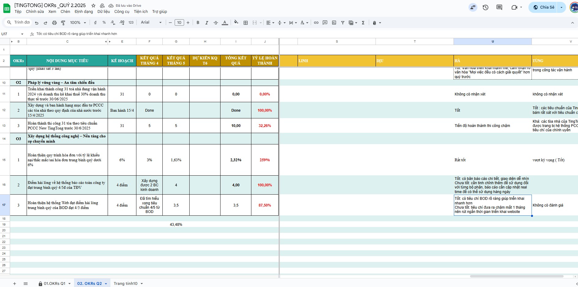This screenshot has height=287, width=578.
Task: Toggle italic formatting
Action: (207, 23)
